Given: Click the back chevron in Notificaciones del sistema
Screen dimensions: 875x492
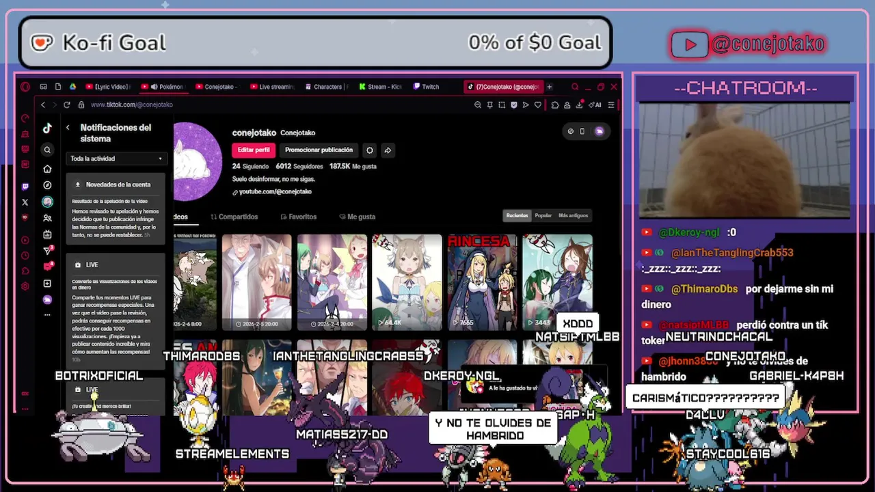Looking at the screenshot, I should coord(68,128).
